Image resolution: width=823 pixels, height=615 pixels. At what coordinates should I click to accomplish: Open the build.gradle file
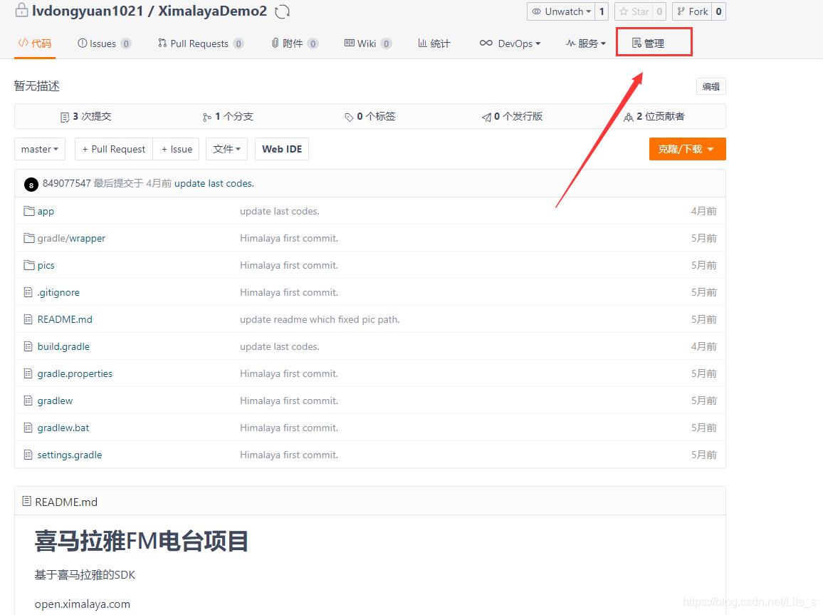click(63, 346)
